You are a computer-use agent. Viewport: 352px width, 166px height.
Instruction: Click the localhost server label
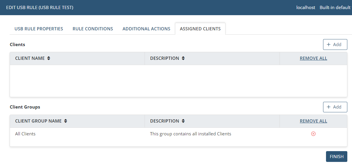306,8
